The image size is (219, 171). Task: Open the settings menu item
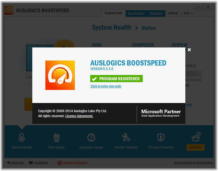pos(173,13)
